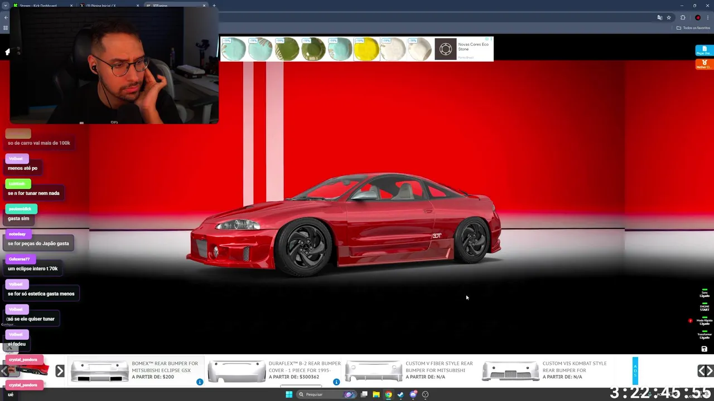Click the left arrow beside the parts list

point(4,371)
